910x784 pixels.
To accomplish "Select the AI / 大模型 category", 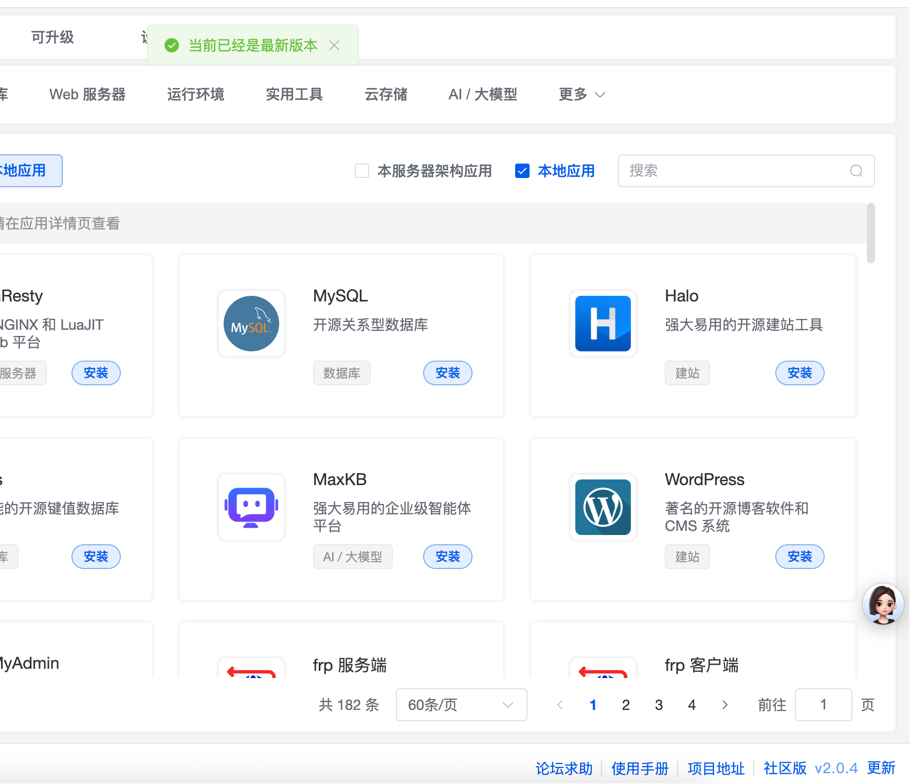I will (x=483, y=95).
